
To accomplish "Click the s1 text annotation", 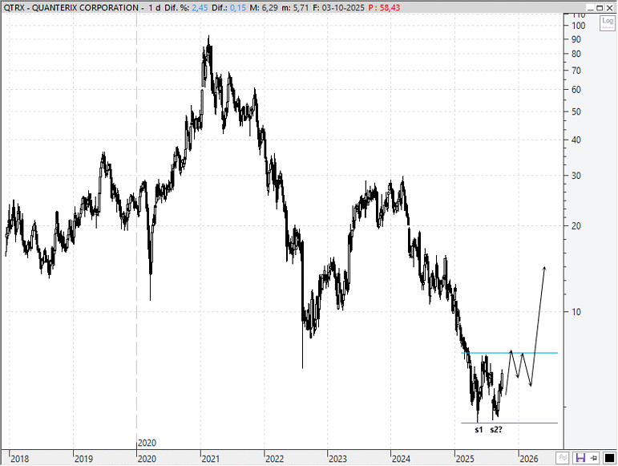I will coord(478,431).
